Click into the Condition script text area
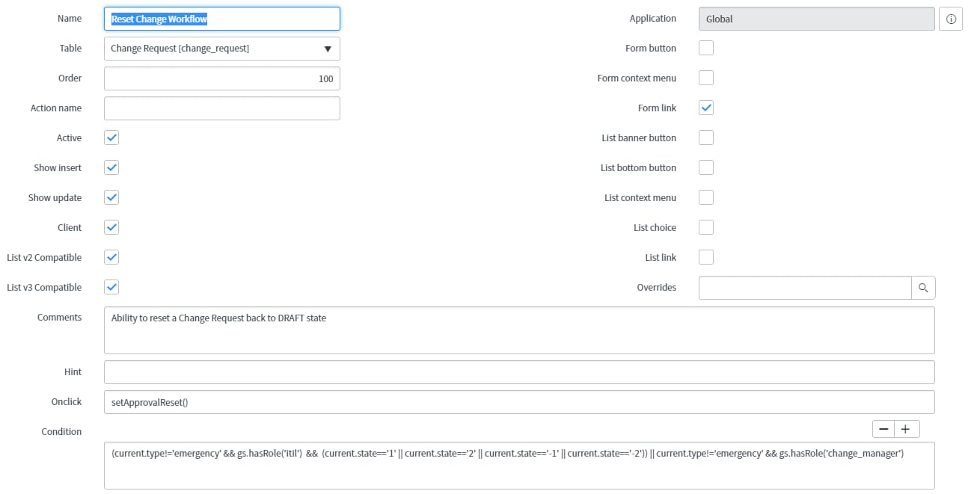The width and height of the screenshot is (968, 494). (519, 466)
